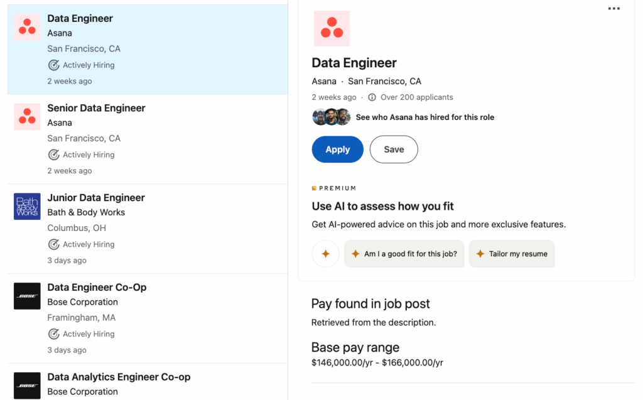Open the Junior Data Engineer listing
This screenshot has width=643, height=400.
pos(148,229)
